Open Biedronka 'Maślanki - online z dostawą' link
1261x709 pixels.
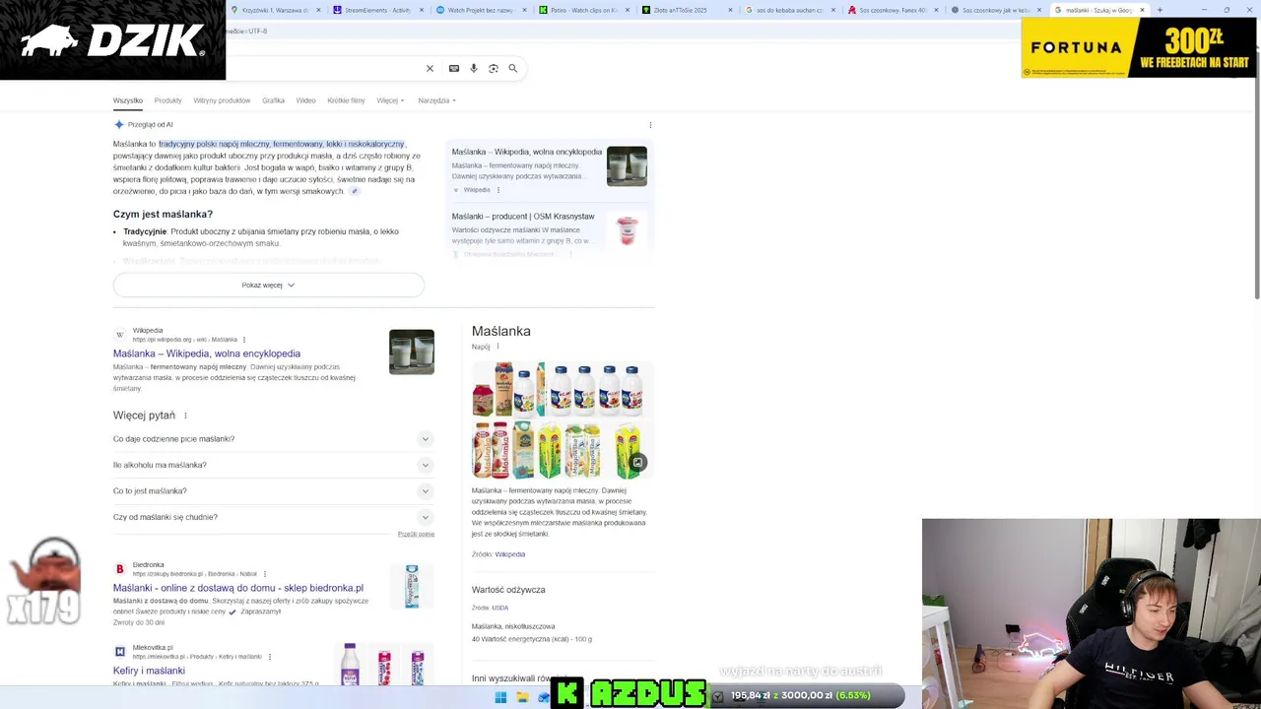(238, 588)
